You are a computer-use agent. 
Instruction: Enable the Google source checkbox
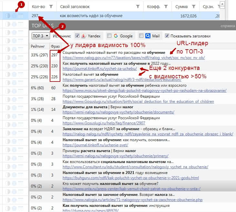[x=109, y=36]
